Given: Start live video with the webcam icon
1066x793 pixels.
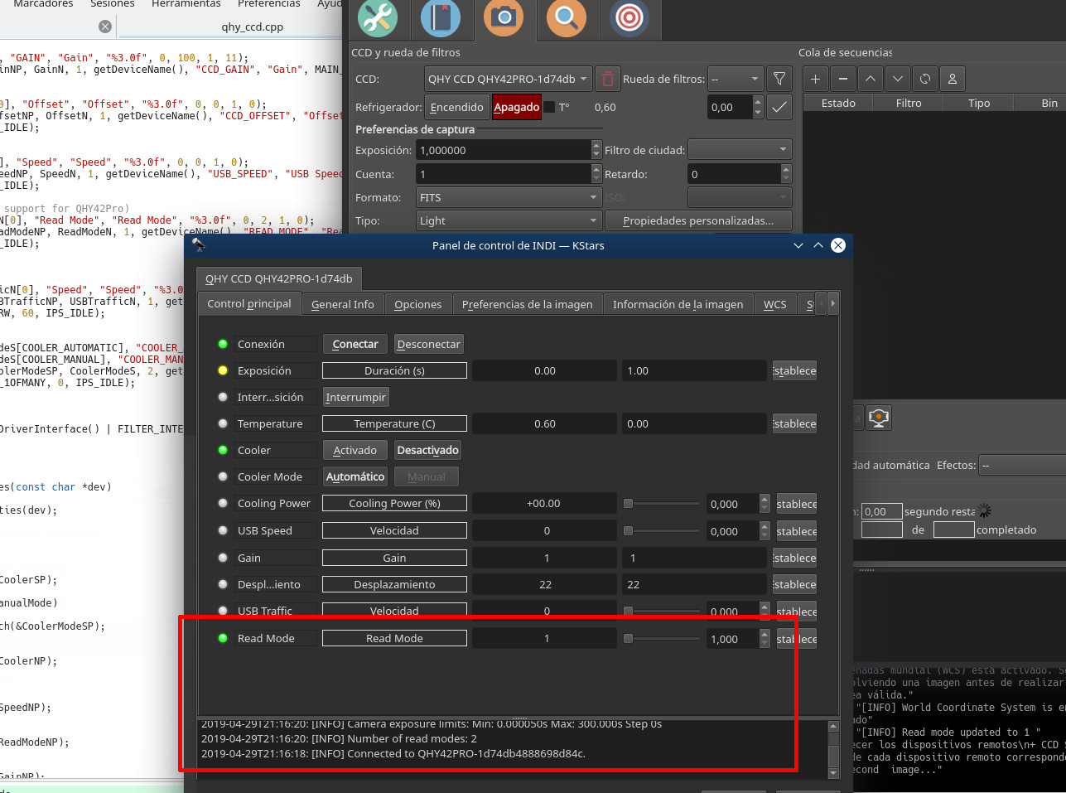Looking at the screenshot, I should pos(879,418).
